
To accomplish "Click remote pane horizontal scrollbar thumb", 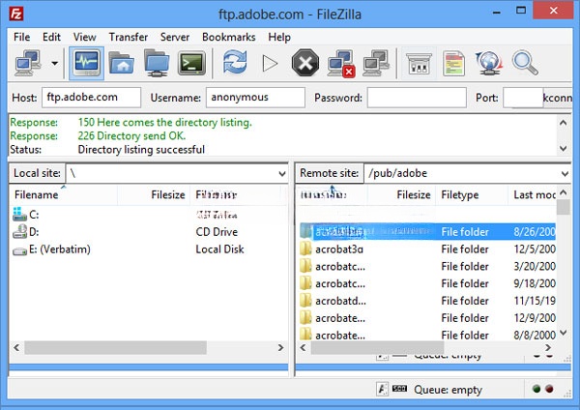I will point(377,347).
